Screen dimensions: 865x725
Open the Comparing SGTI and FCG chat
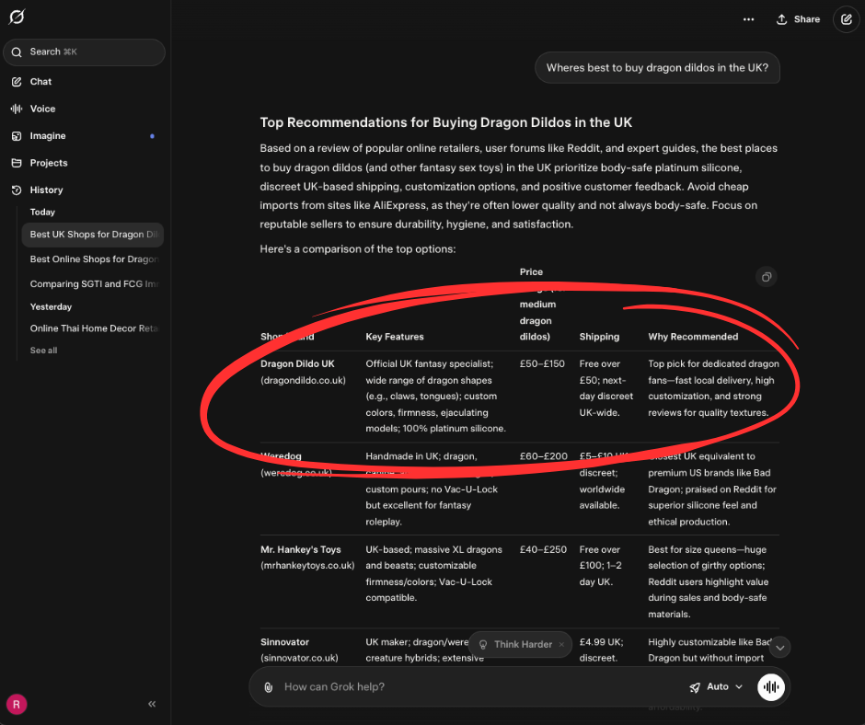tap(93, 284)
